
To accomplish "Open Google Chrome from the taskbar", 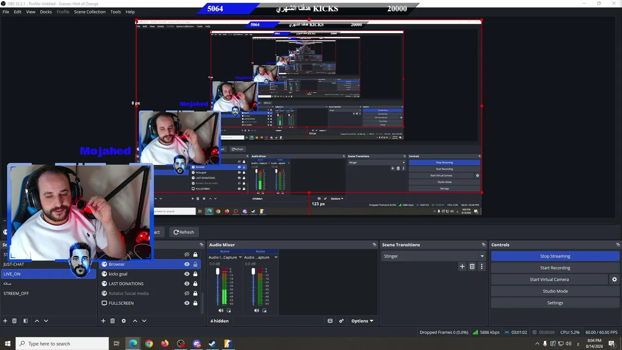I will [149, 344].
